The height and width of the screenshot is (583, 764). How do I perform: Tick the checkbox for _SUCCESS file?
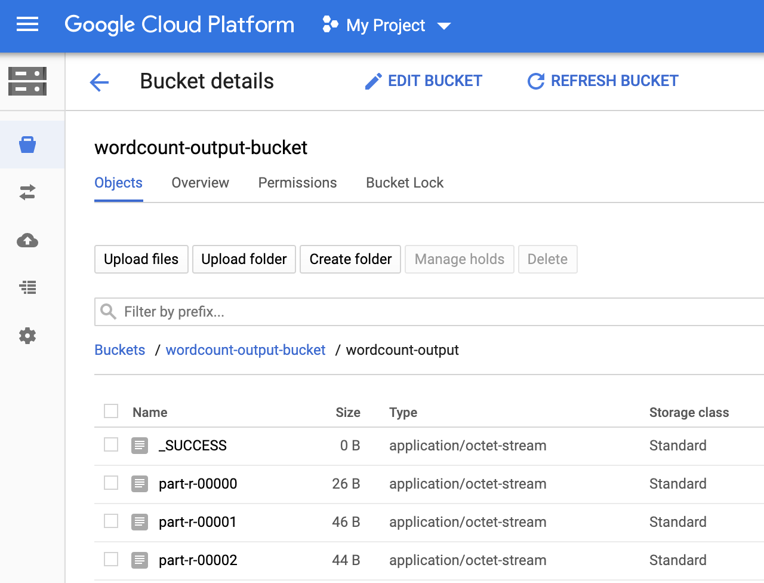111,444
